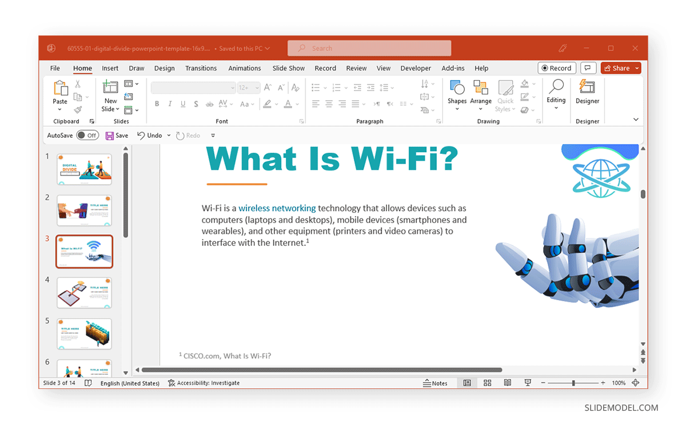Open the Transitions tab
The image size is (686, 425).
pyautogui.click(x=201, y=68)
